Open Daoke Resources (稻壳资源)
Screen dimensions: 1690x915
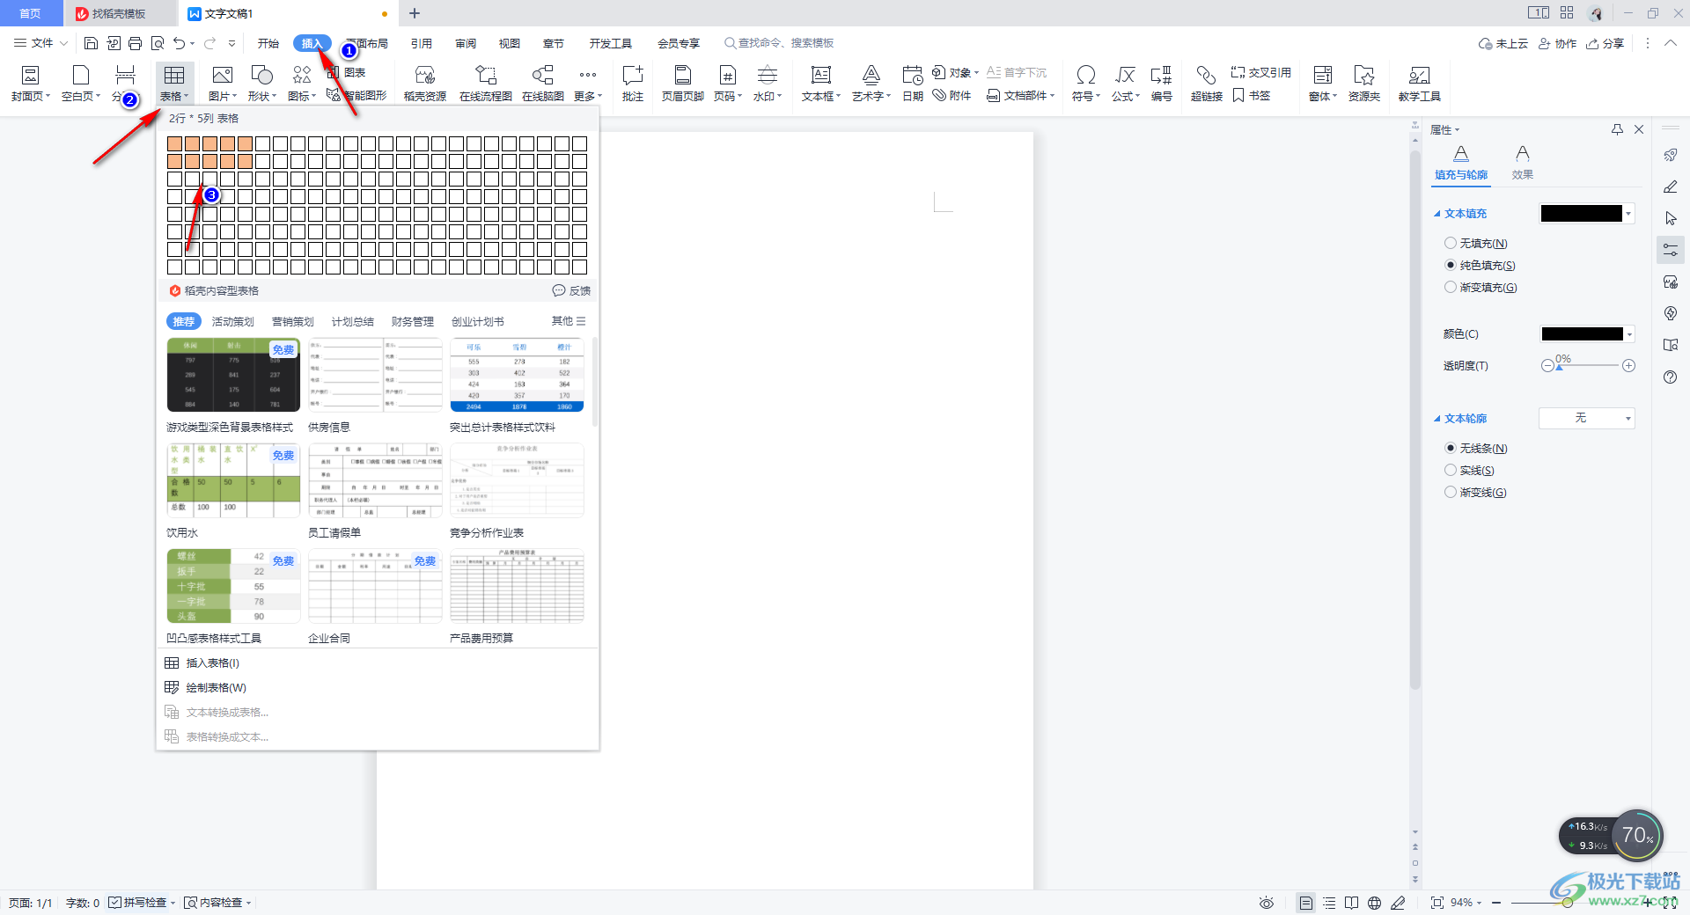425,84
